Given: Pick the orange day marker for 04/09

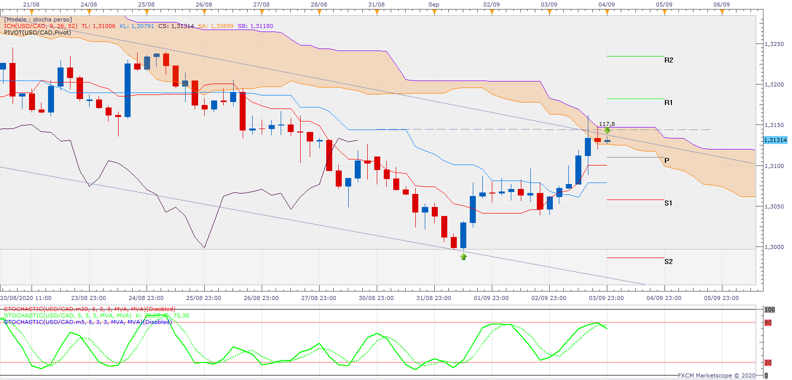Looking at the screenshot, I should (607, 12).
